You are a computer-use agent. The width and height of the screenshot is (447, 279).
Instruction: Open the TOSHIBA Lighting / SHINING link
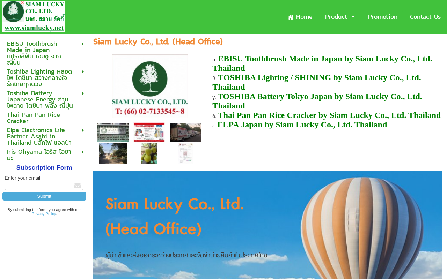[317, 82]
